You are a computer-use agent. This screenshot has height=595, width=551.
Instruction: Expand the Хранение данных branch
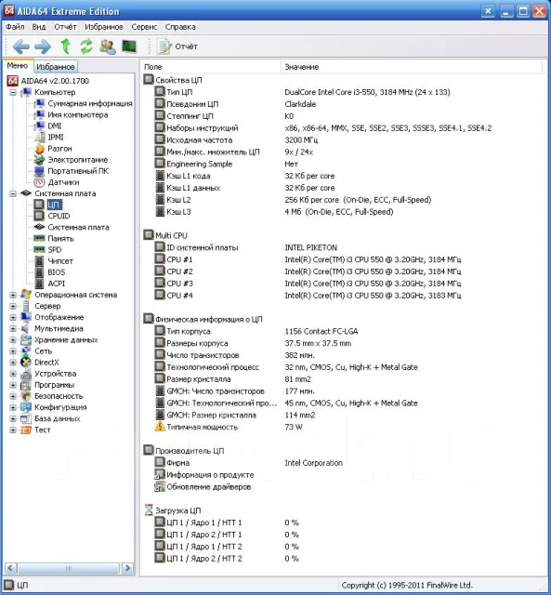(x=13, y=340)
